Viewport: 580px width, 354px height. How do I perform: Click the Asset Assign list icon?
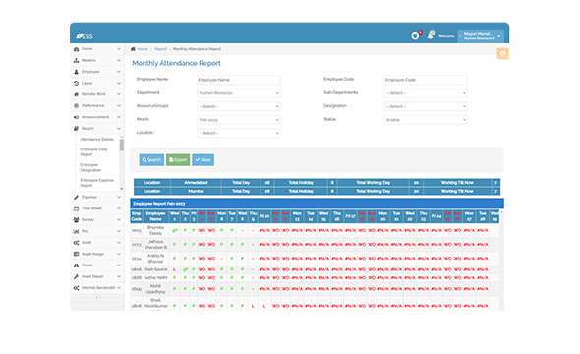[x=76, y=254]
